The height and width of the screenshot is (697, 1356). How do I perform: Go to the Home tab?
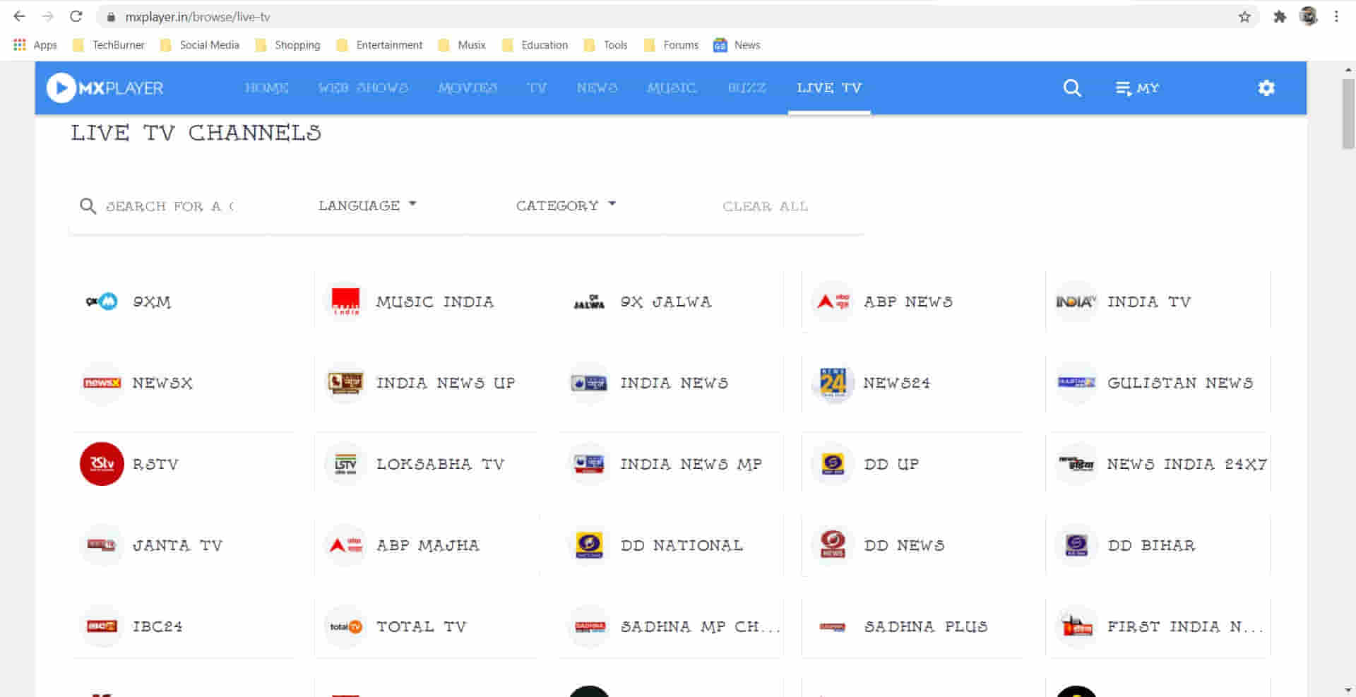(267, 88)
